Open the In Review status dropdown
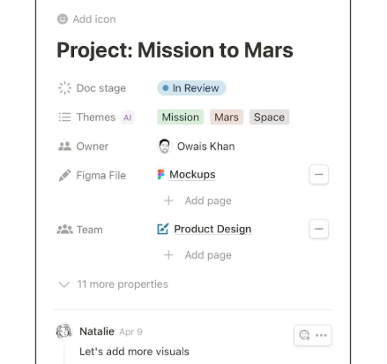Image resolution: width=387 pixels, height=364 pixels. [x=191, y=88]
